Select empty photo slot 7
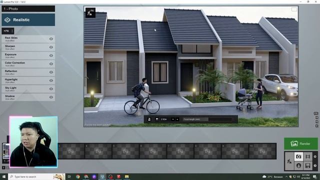Screen dimensions: 320x180 (180, 151)
